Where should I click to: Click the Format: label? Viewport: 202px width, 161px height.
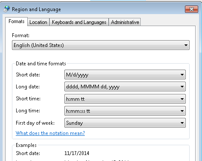tap(20, 35)
